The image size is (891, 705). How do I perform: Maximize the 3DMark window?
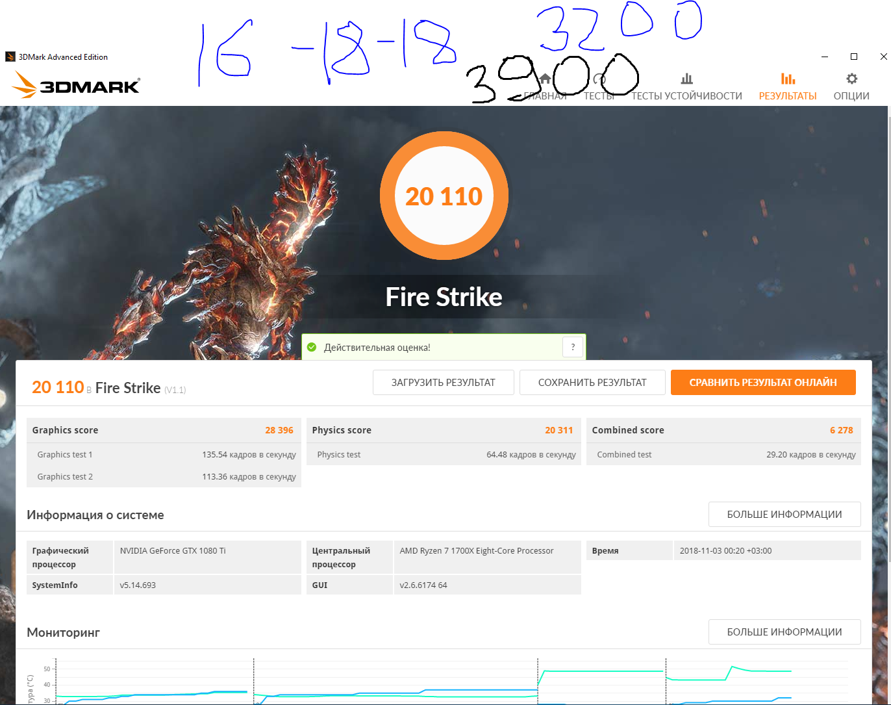point(854,57)
